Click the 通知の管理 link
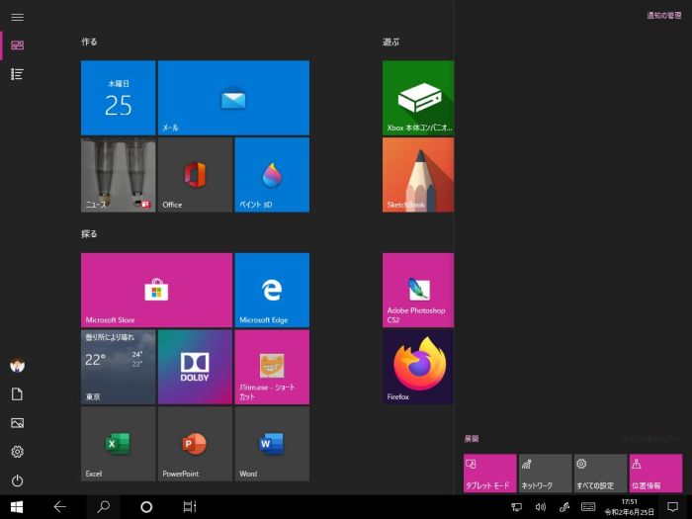 [663, 16]
